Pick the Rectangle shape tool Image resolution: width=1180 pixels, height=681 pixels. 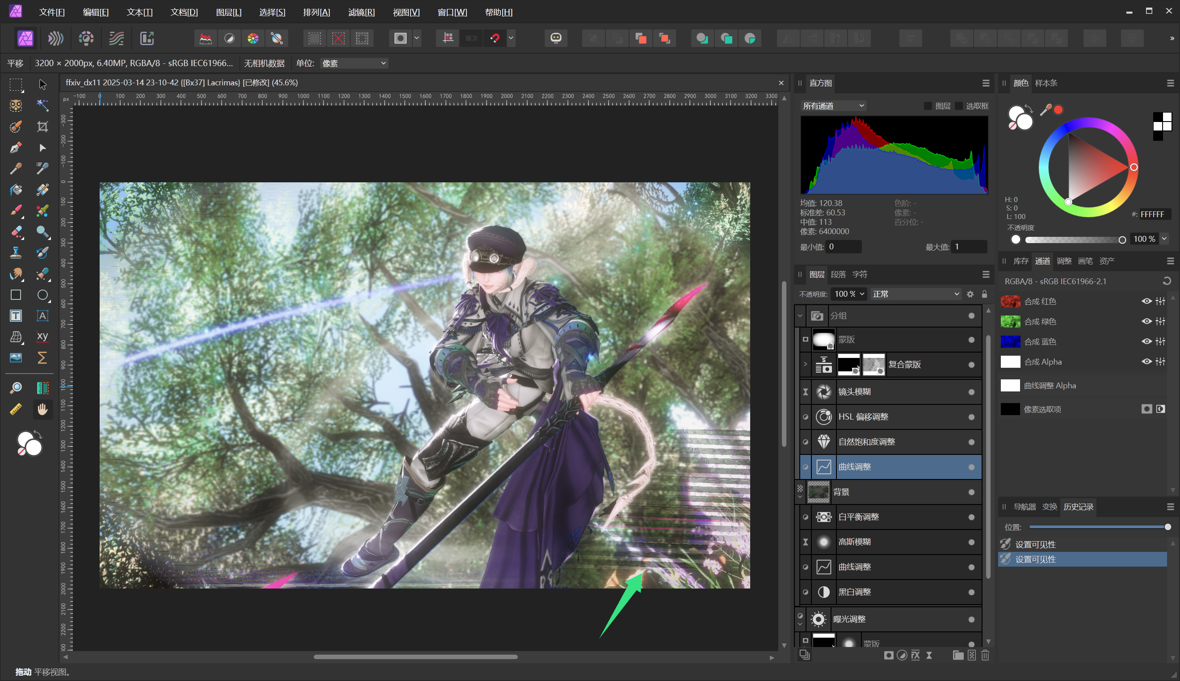coord(16,294)
